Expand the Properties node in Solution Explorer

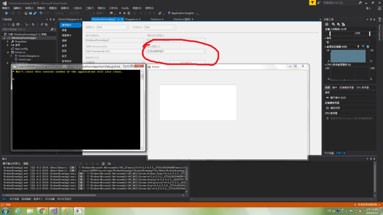tap(8, 42)
